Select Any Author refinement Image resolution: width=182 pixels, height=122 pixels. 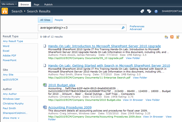(x=10, y=94)
